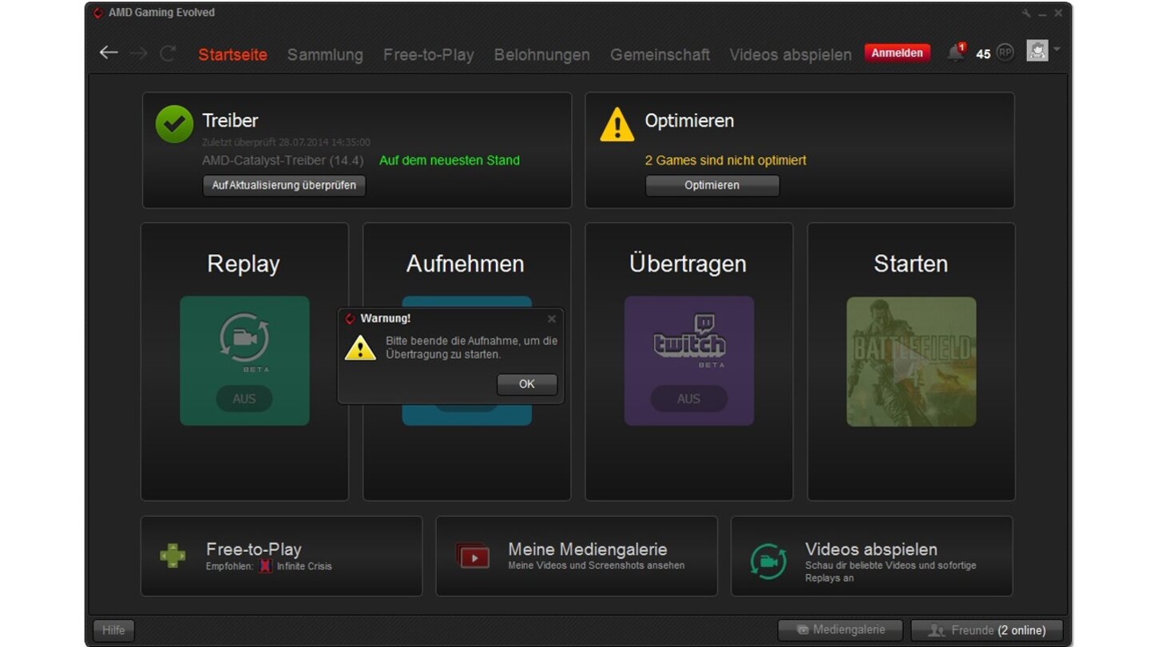The image size is (1150, 647).
Task: Switch on the Replay AUS toggle
Action: tap(244, 399)
